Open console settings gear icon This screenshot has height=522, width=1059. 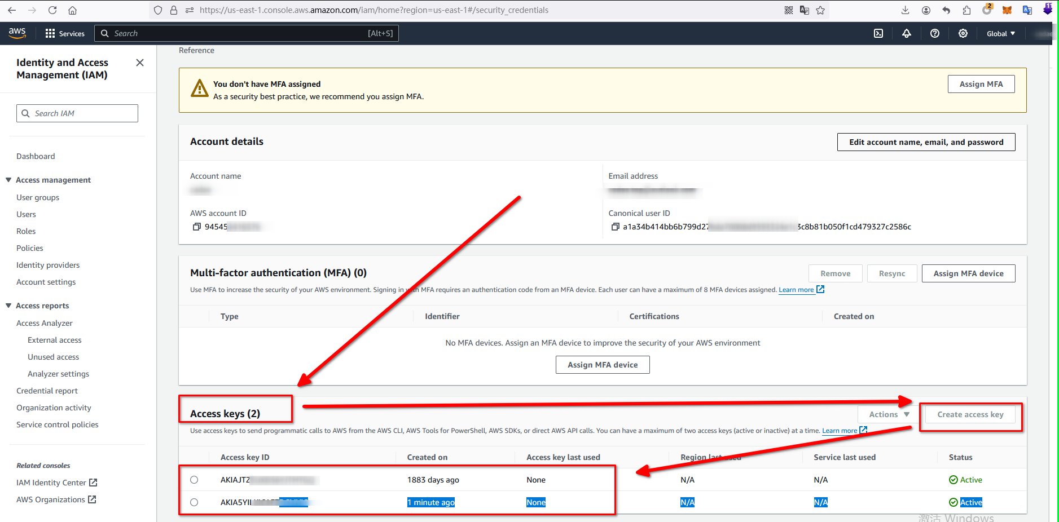tap(963, 33)
